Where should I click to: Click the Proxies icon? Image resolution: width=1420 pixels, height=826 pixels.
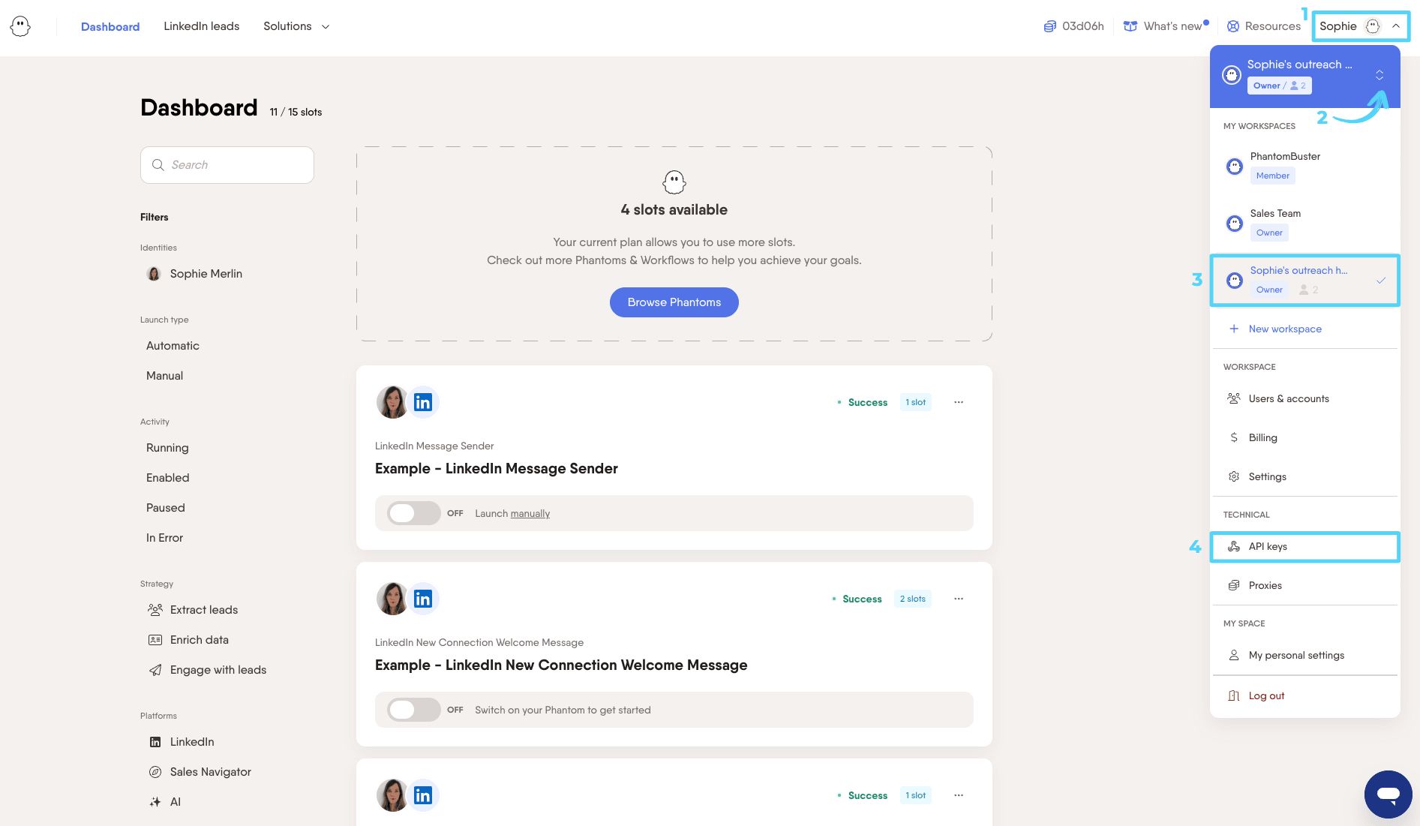1234,585
